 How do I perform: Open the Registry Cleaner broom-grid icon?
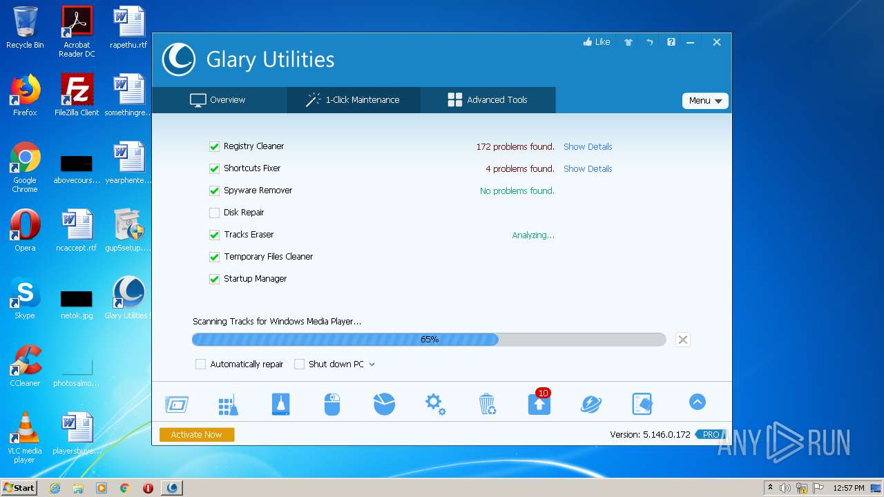[x=229, y=405]
